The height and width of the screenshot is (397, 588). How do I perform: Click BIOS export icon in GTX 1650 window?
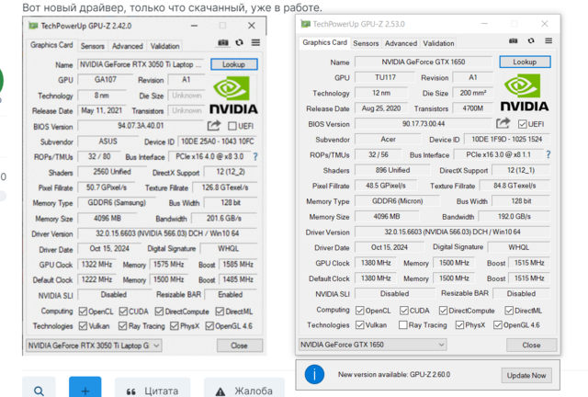[503, 123]
